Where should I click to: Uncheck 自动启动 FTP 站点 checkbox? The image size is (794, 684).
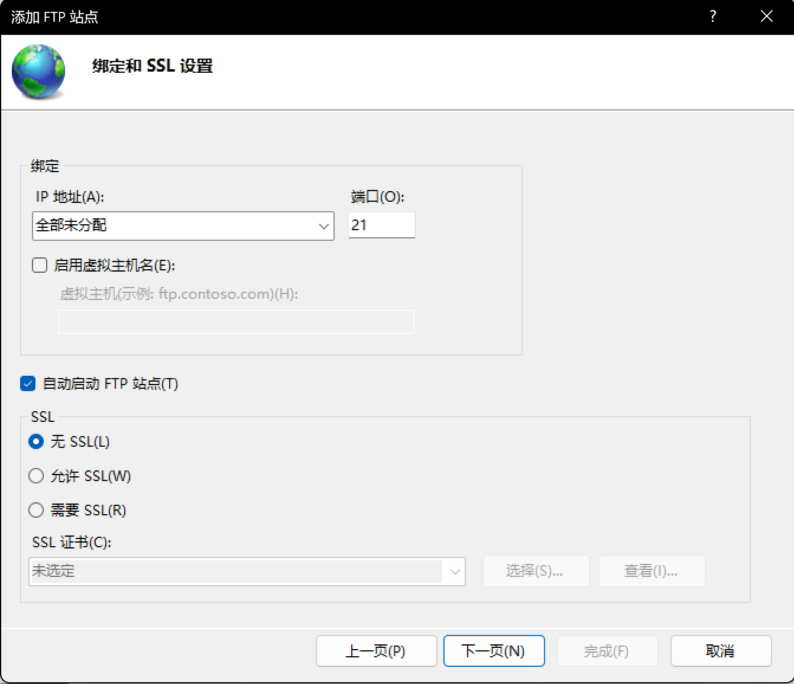coord(28,383)
